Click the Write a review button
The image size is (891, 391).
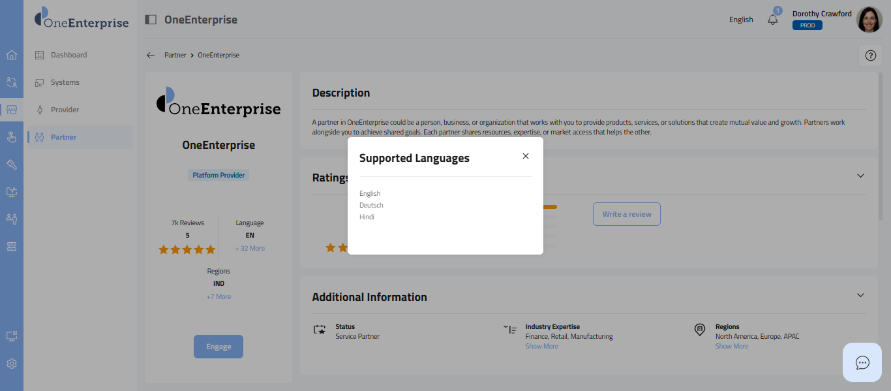626,214
